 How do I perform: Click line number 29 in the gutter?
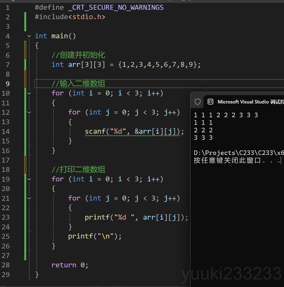[x=5, y=275]
